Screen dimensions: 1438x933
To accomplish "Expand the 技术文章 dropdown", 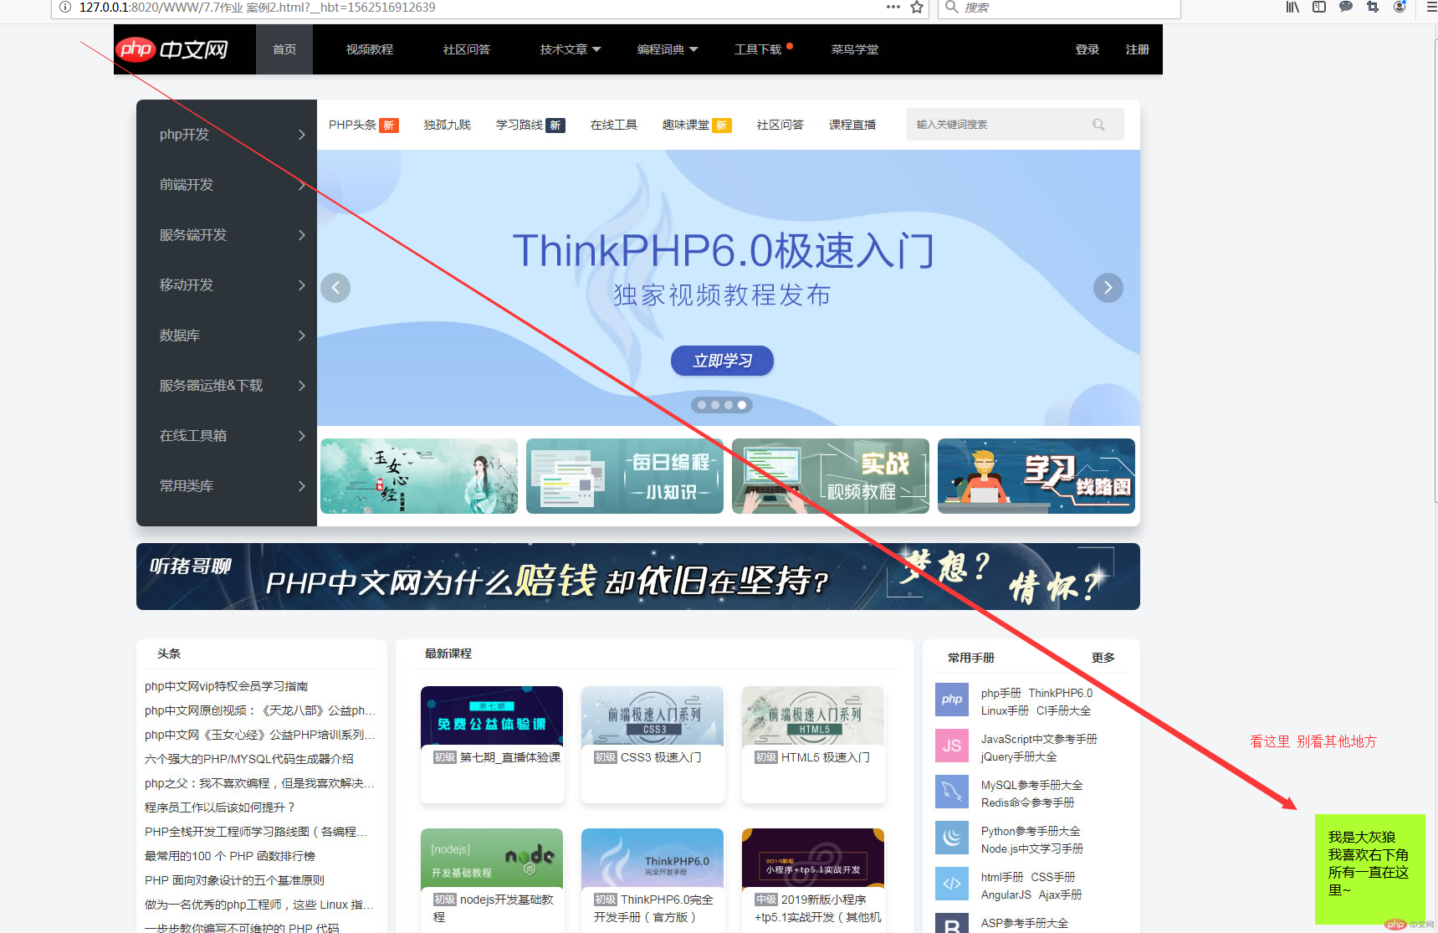I will tap(571, 49).
